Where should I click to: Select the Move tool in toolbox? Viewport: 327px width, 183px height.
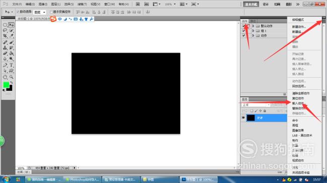12,25
